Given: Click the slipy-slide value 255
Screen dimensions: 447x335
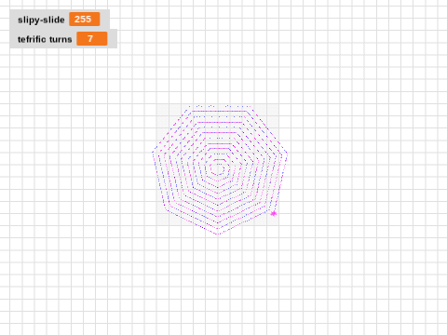Looking at the screenshot, I should [85, 20].
